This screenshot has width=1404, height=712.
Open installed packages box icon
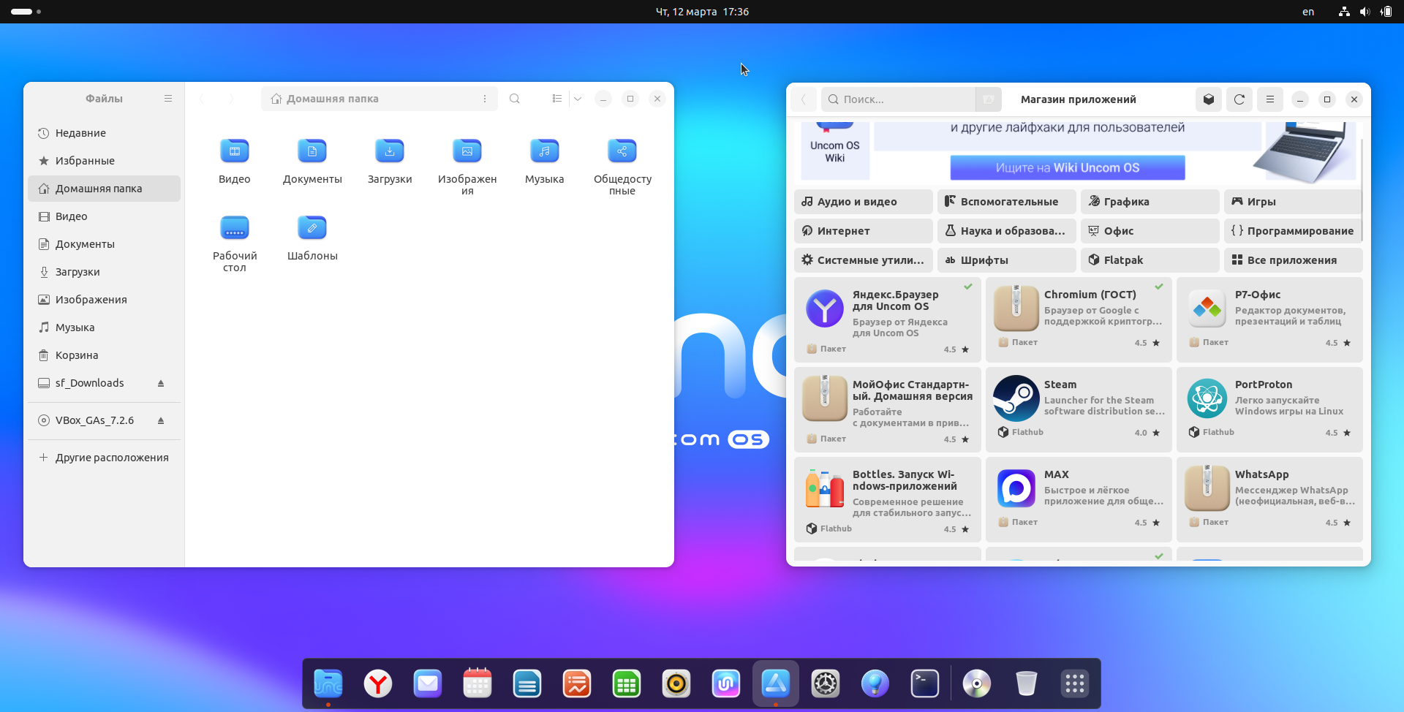click(x=1209, y=99)
